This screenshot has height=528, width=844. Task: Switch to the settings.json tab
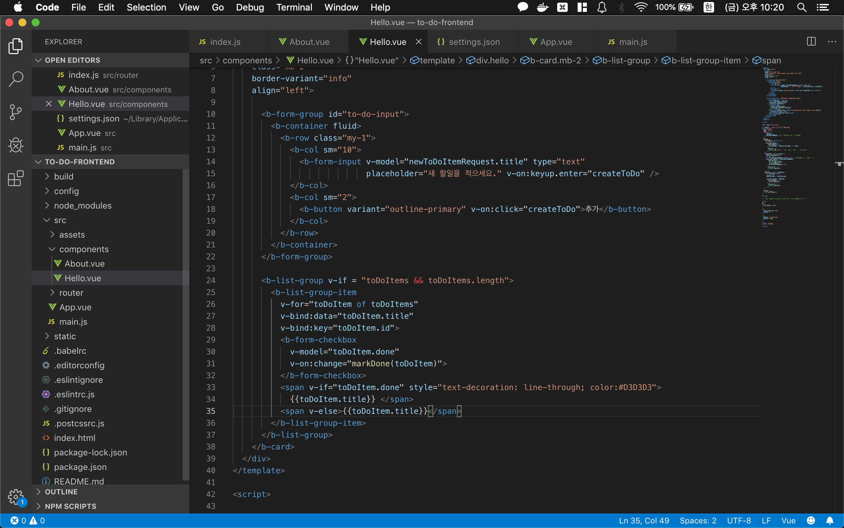point(474,42)
